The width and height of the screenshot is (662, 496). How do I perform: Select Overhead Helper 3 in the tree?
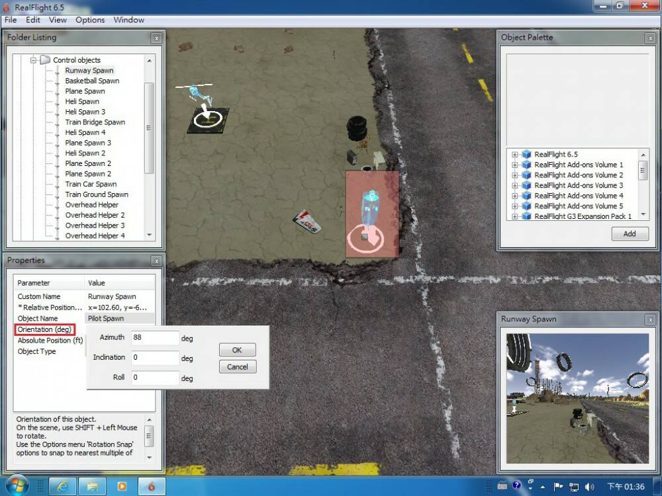coord(95,226)
